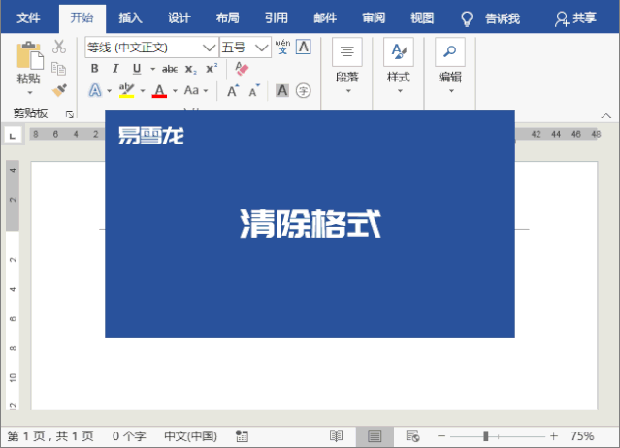Screen dimensions: 620x448
Task: Toggle Bold formatting
Action: (94, 69)
